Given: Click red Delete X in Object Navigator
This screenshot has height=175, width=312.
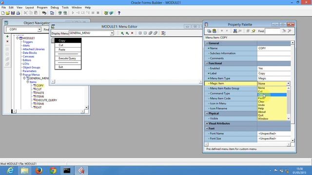Looking at the screenshot, I should pyautogui.click(x=7, y=41).
